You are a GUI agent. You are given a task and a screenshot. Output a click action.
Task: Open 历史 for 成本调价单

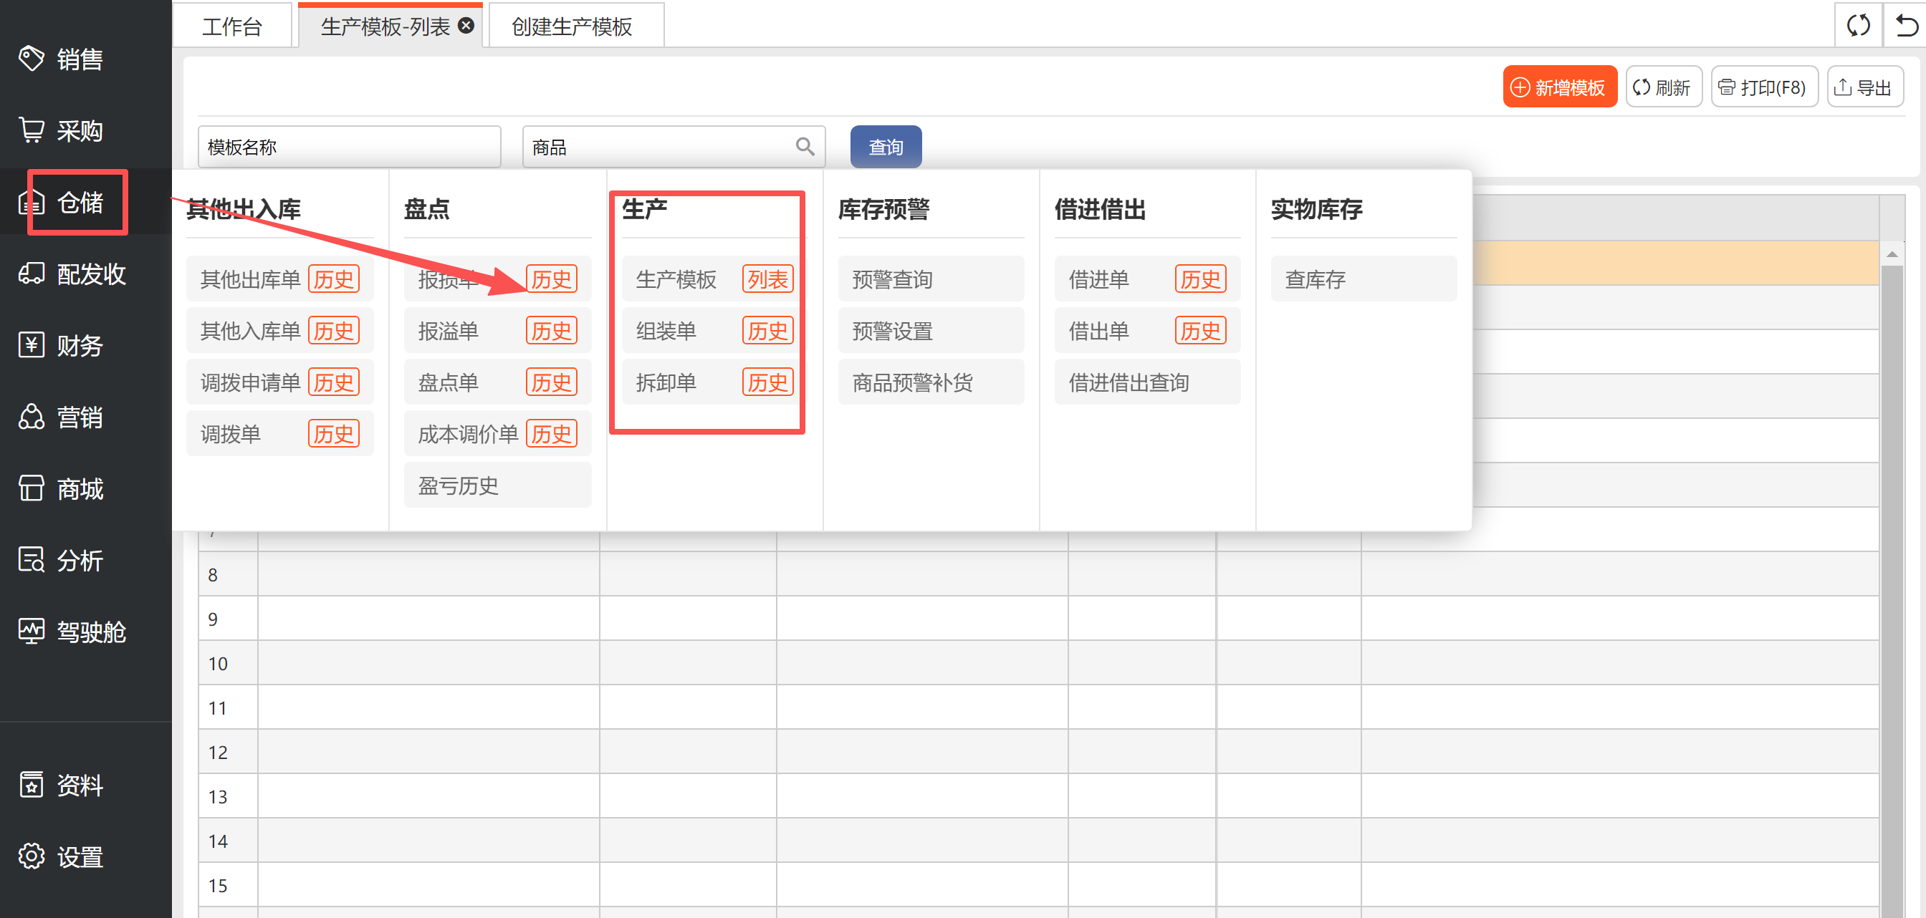[x=552, y=434]
